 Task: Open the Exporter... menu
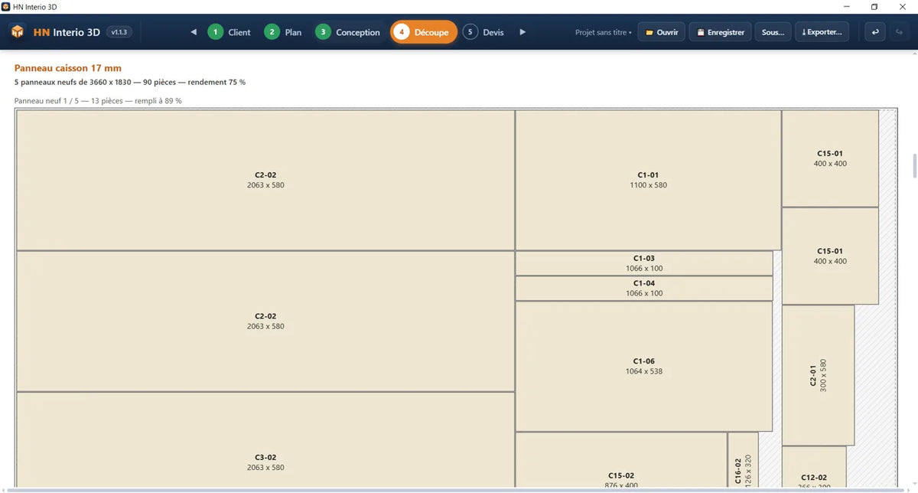[822, 32]
